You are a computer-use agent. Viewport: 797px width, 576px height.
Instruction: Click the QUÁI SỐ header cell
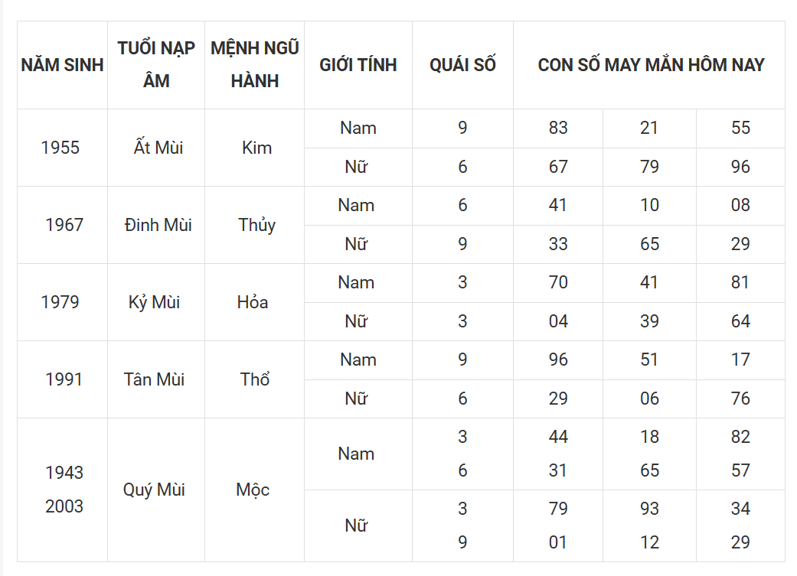pos(462,65)
